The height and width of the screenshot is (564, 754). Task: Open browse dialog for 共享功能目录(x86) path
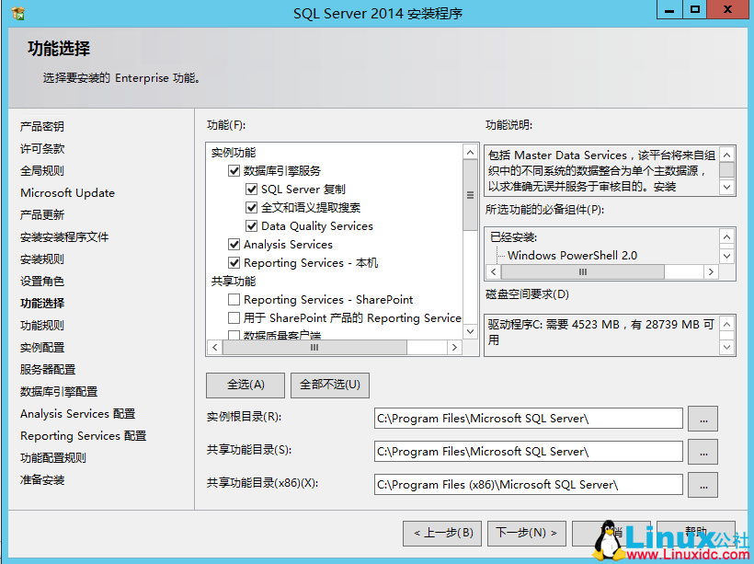[703, 485]
